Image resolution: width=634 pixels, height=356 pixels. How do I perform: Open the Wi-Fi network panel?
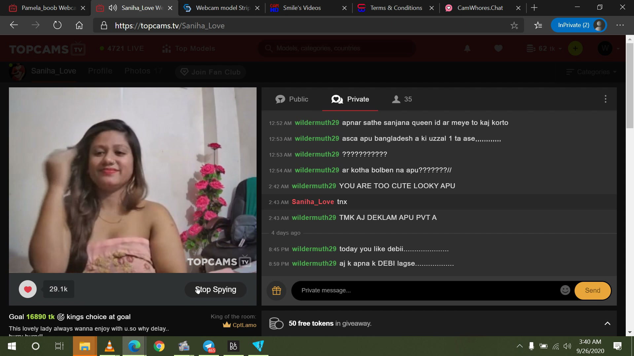click(x=556, y=346)
